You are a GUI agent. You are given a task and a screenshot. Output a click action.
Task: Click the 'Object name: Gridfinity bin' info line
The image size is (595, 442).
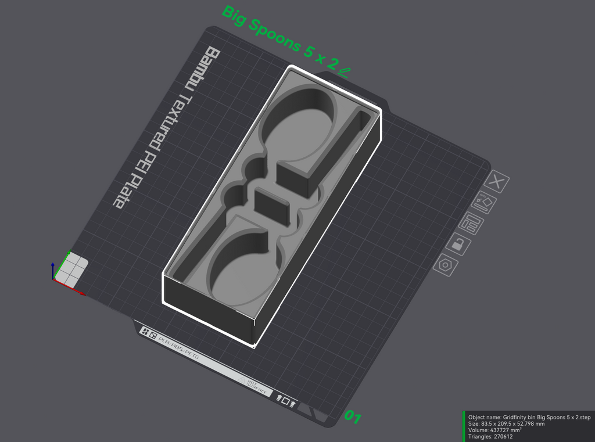pyautogui.click(x=529, y=417)
